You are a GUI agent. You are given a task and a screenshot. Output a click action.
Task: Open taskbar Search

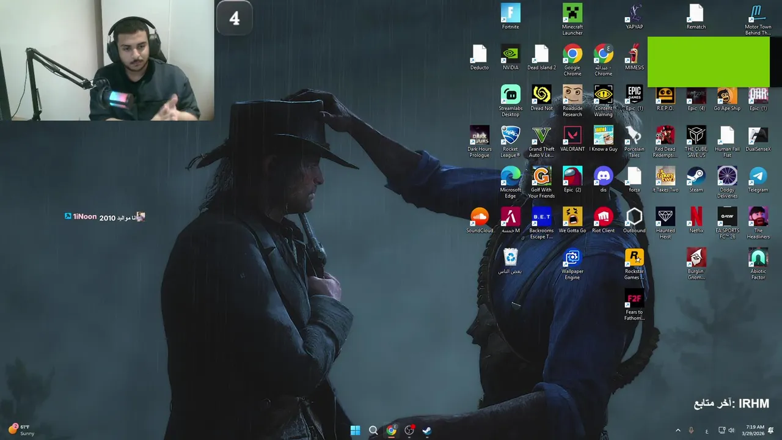click(373, 430)
